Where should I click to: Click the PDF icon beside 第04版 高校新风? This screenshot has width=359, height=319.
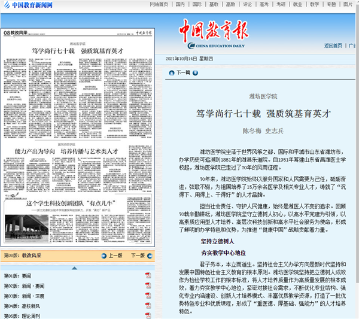click(x=148, y=305)
